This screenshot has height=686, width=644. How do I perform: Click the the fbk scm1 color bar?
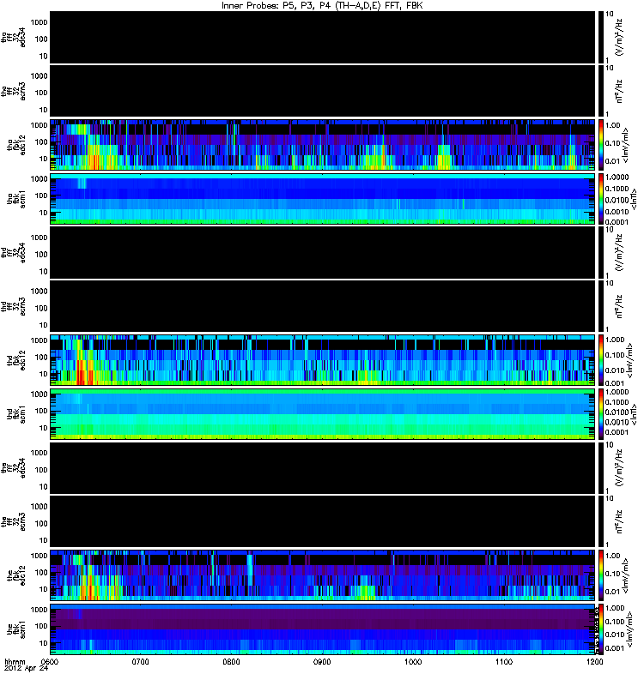[600, 629]
